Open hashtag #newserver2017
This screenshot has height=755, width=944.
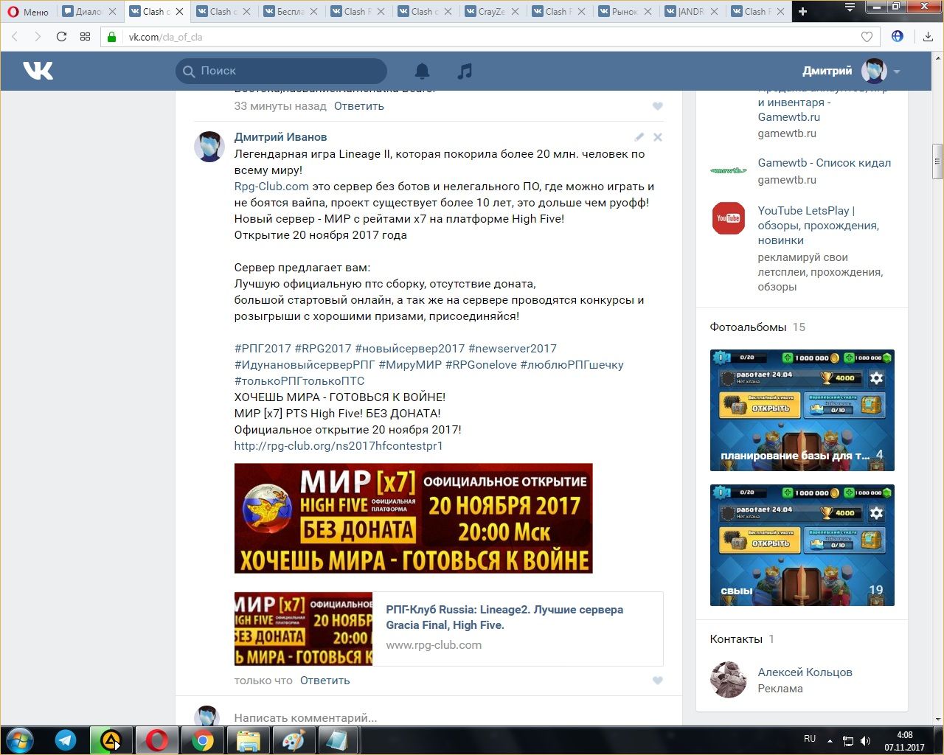[513, 349]
